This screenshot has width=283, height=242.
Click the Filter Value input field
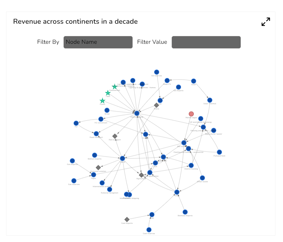206,42
